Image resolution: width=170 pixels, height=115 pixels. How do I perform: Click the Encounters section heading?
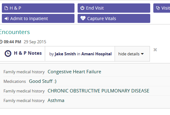(15, 32)
